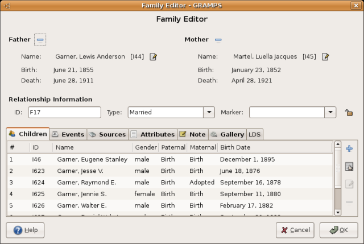The image size is (364, 244).
Task: Open the Gallery tab
Action: tap(227, 134)
